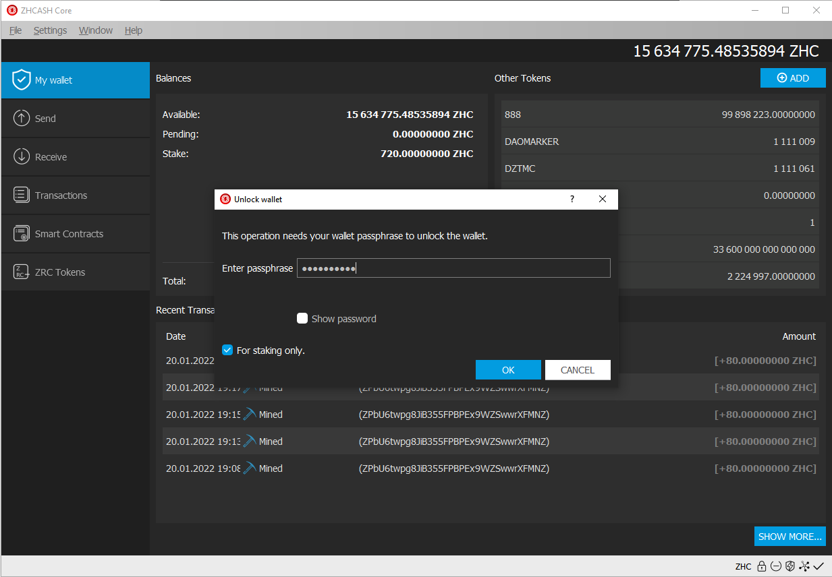Open the File menu

[16, 30]
